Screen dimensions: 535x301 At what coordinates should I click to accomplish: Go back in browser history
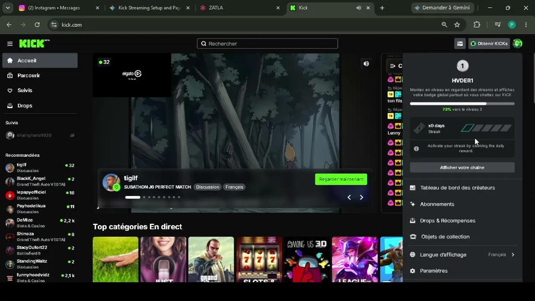click(x=9, y=25)
